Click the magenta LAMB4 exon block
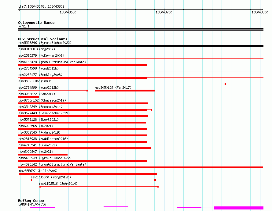 click(x=239, y=208)
